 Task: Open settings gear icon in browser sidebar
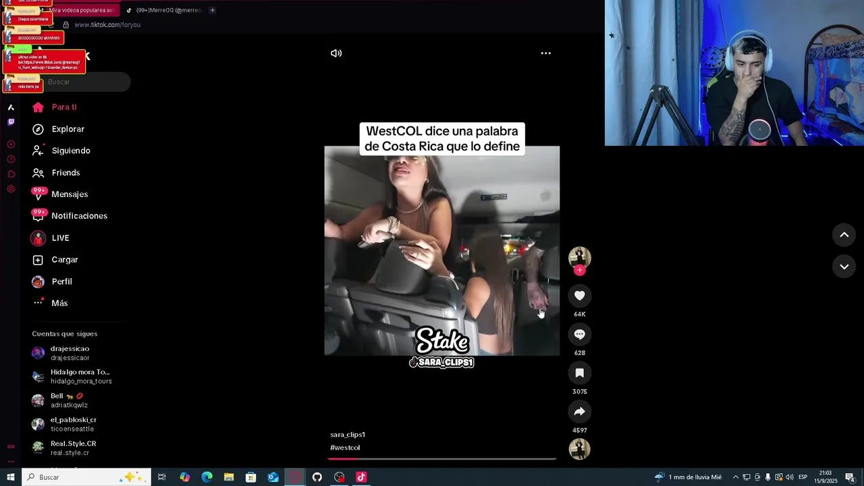[11, 189]
